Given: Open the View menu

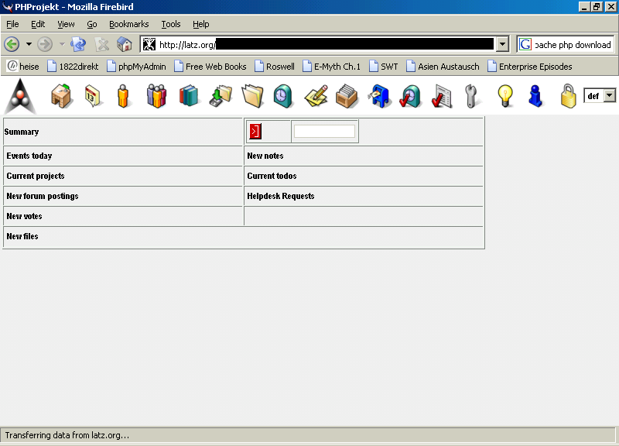Looking at the screenshot, I should (66, 24).
